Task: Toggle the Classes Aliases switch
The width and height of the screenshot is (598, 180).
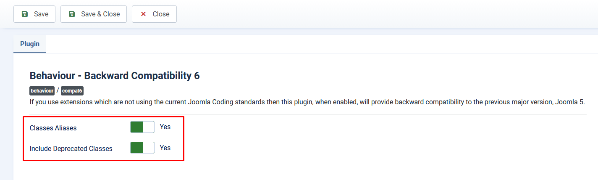Action: click(x=142, y=127)
